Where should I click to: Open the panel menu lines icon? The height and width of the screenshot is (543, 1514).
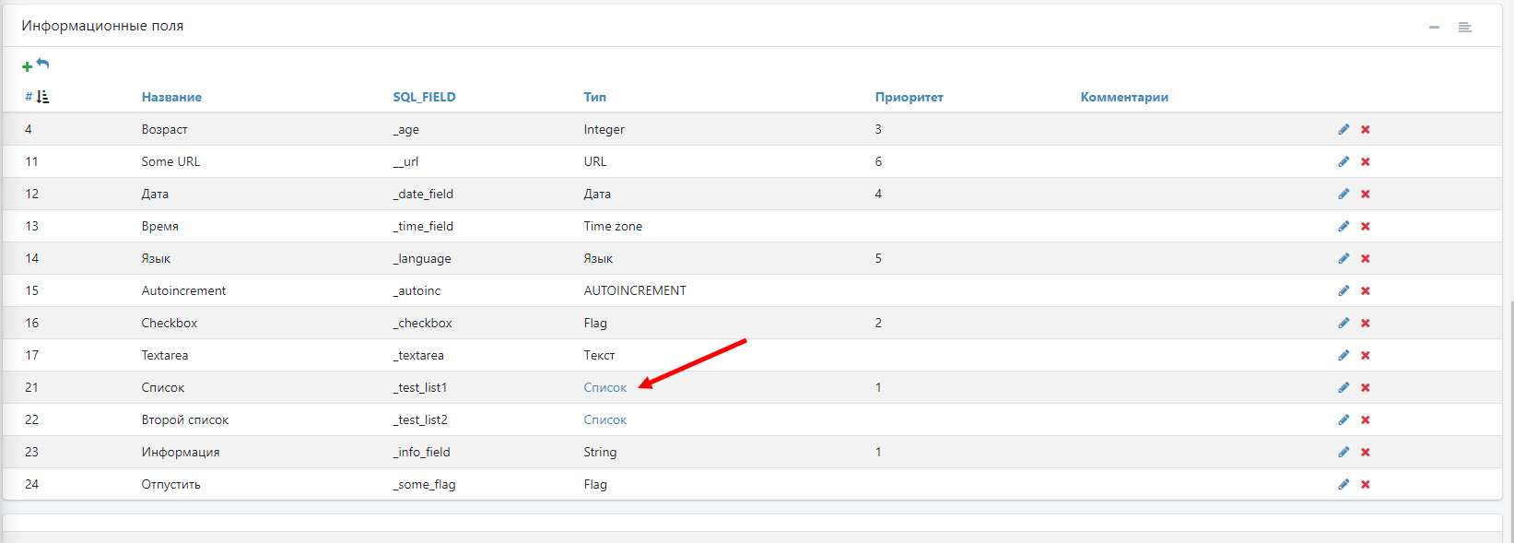click(x=1464, y=28)
